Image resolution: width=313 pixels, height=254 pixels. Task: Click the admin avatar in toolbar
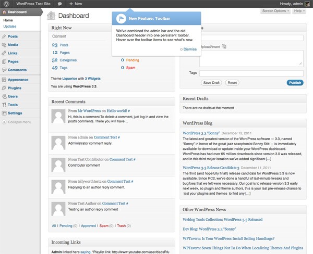[307, 4]
